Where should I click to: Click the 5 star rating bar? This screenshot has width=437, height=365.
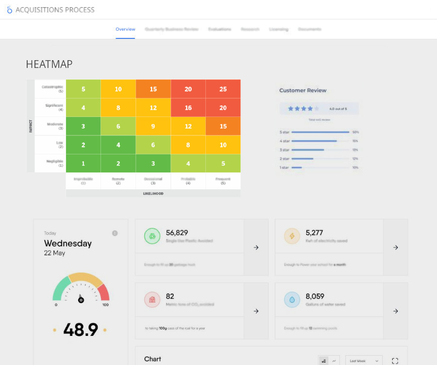(x=321, y=132)
